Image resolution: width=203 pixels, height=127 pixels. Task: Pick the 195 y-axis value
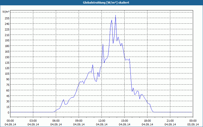(7, 40)
